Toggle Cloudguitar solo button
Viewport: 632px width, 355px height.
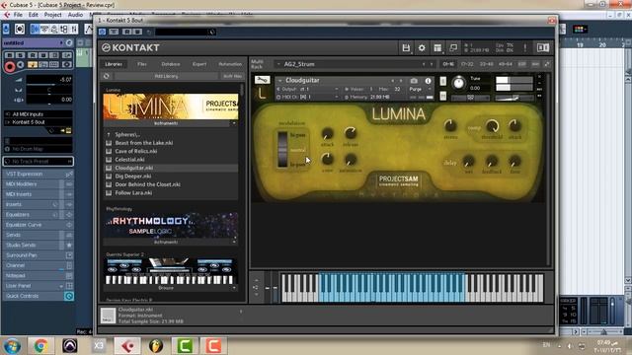(443, 81)
